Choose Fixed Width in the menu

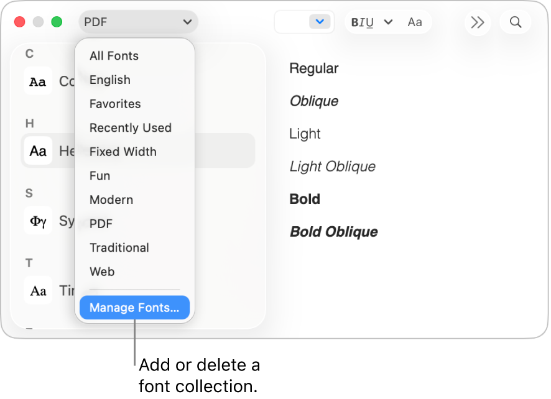123,152
